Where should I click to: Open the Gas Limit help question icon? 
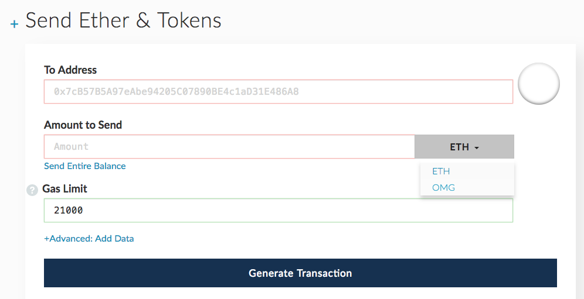coord(33,190)
